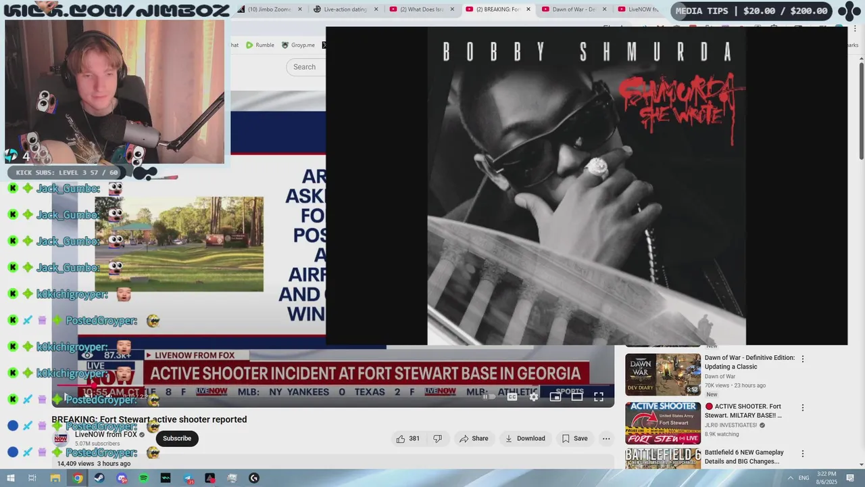Open Task View from the taskbar
Screen dimensions: 865x487
coord(32,478)
